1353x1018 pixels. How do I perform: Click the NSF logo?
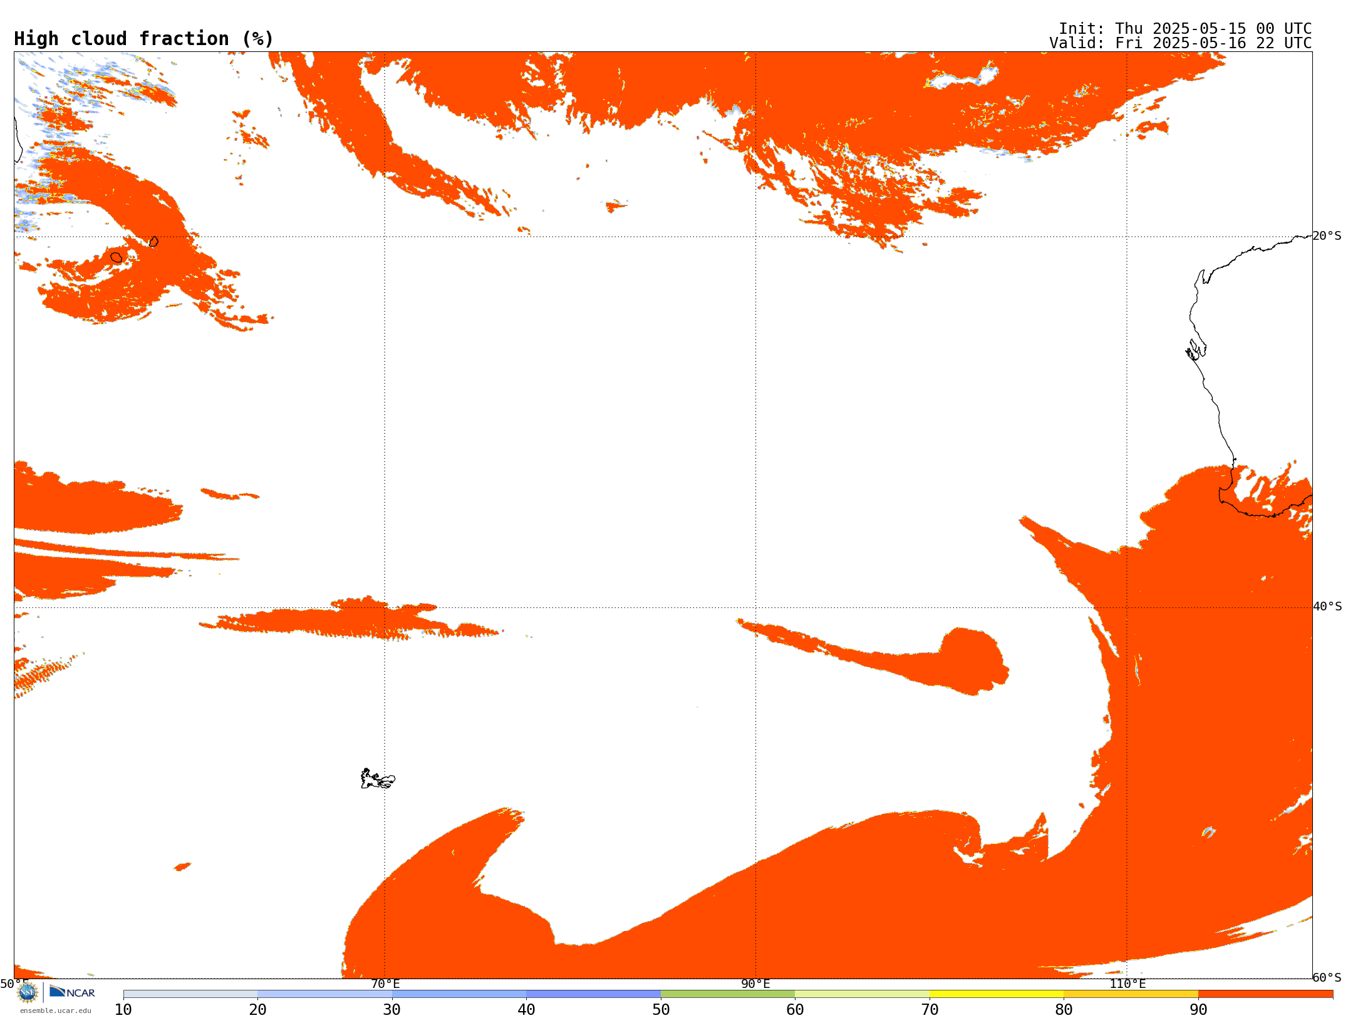coord(28,992)
